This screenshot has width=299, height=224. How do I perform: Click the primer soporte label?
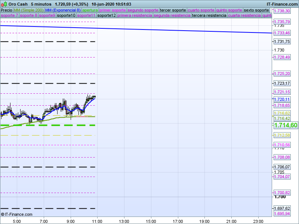pos(112,10)
